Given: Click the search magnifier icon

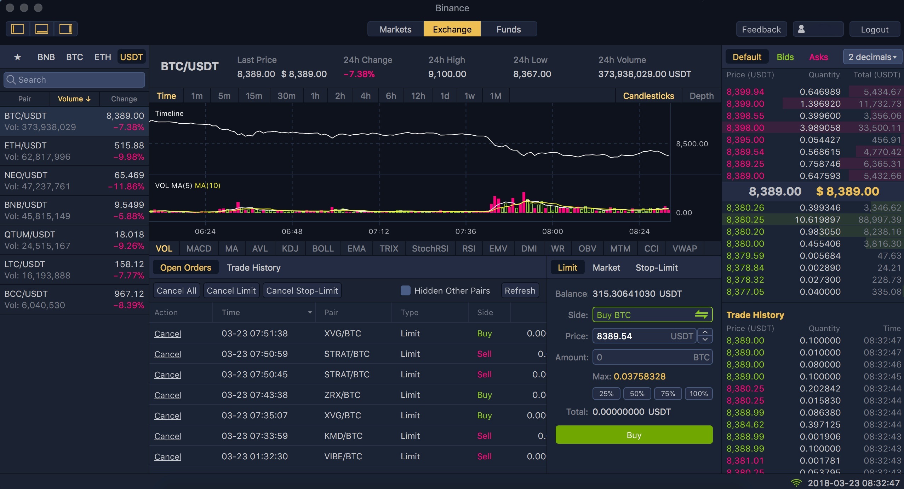Looking at the screenshot, I should tap(11, 80).
